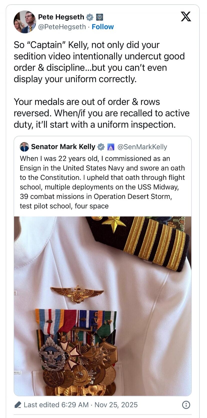This screenshot has height=418, width=207.
Task: Open Senator Mark Kelly's profile avatar
Action: click(24, 147)
